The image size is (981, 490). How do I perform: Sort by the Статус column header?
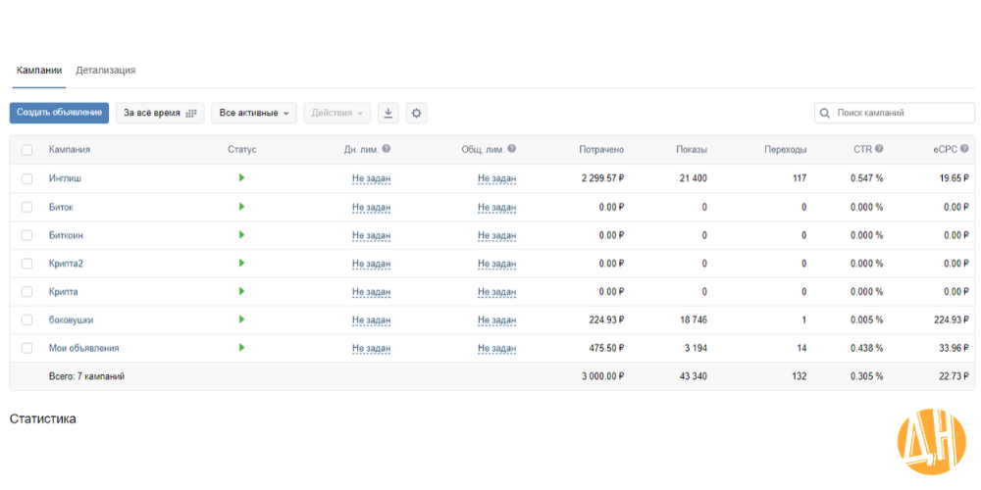pos(242,149)
